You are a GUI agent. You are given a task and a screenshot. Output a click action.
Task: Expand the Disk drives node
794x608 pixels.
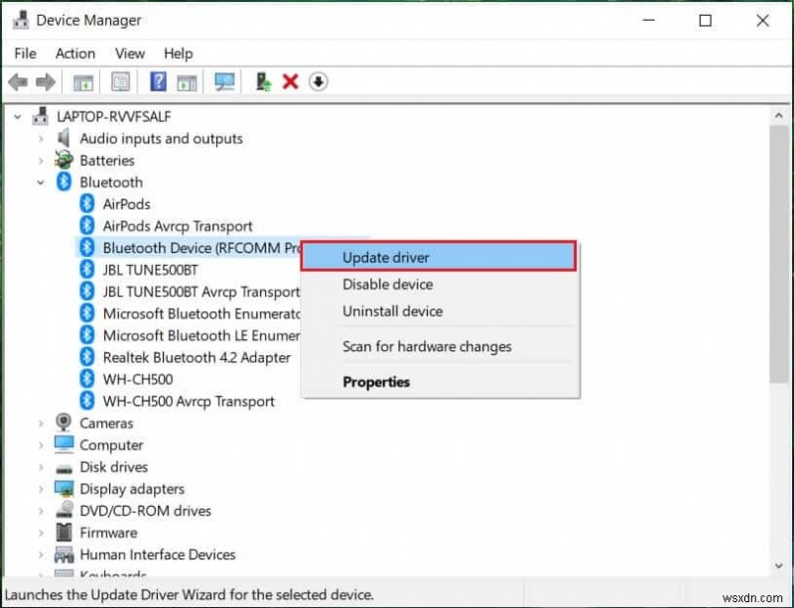(x=41, y=467)
